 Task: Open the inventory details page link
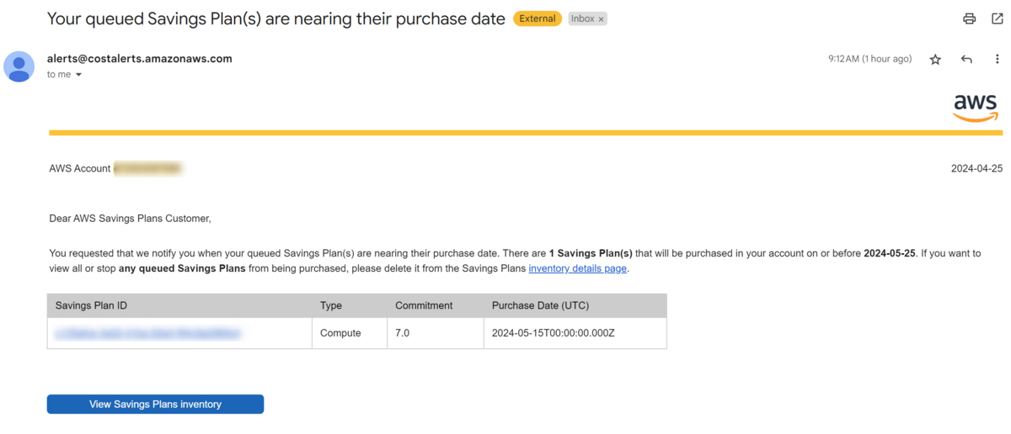(577, 268)
